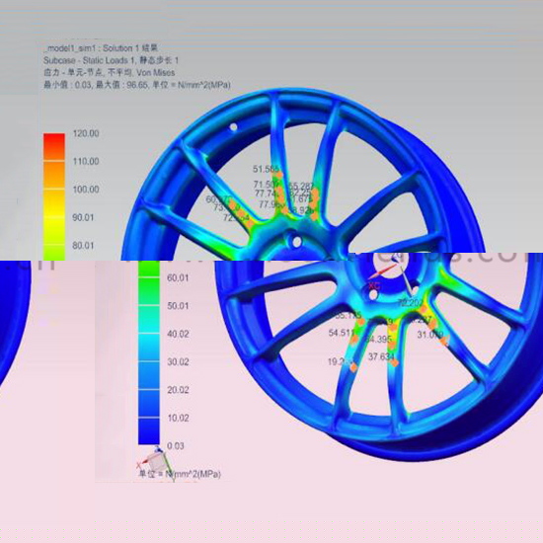This screenshot has width=543, height=543.
Task: Click the 37.634 stress annotation
Action: pos(381,356)
